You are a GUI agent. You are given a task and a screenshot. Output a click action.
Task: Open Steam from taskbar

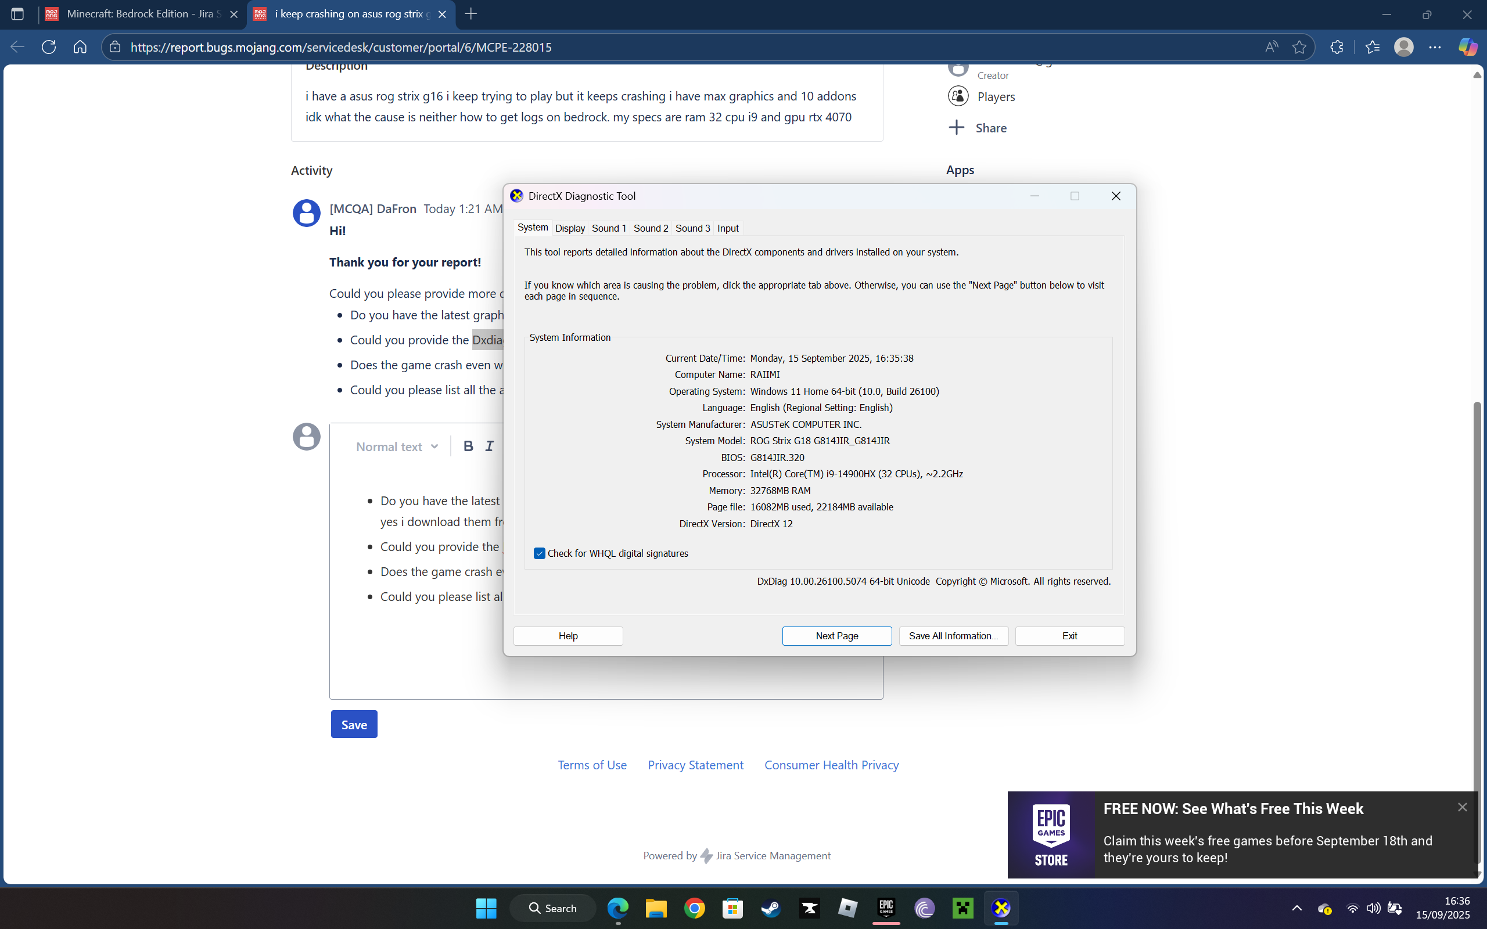[771, 908]
